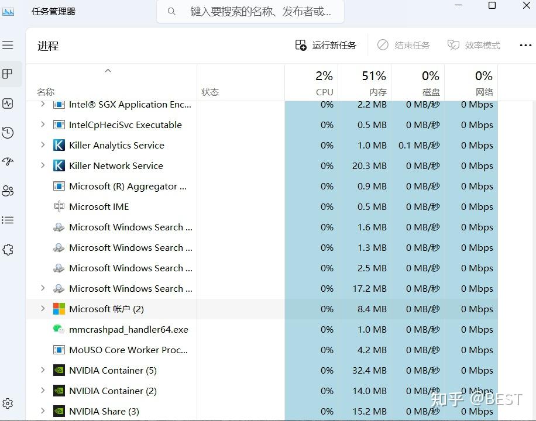The image size is (536, 421).
Task: Click Killer Analytics Service icon
Action: click(x=59, y=145)
